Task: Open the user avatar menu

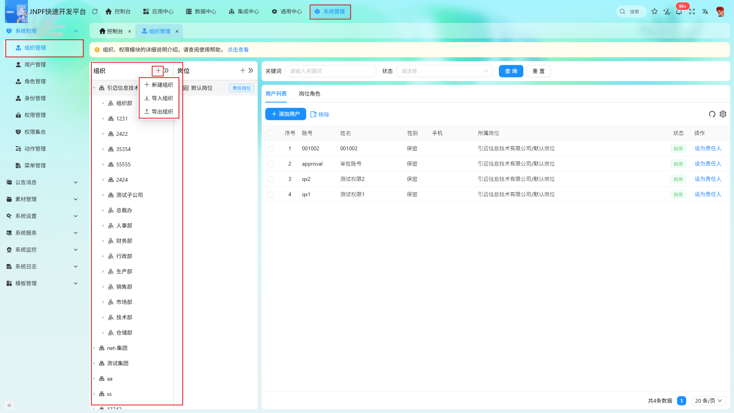Action: click(720, 11)
